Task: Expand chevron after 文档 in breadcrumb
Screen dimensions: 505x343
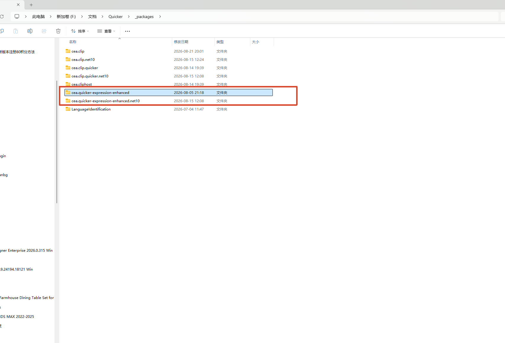Action: pos(102,17)
